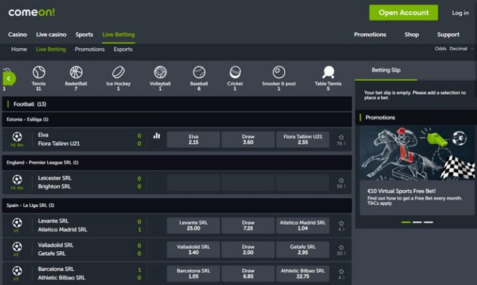Bet on Valladolid SRL at 3.40
The image size is (477, 285).
point(193,249)
